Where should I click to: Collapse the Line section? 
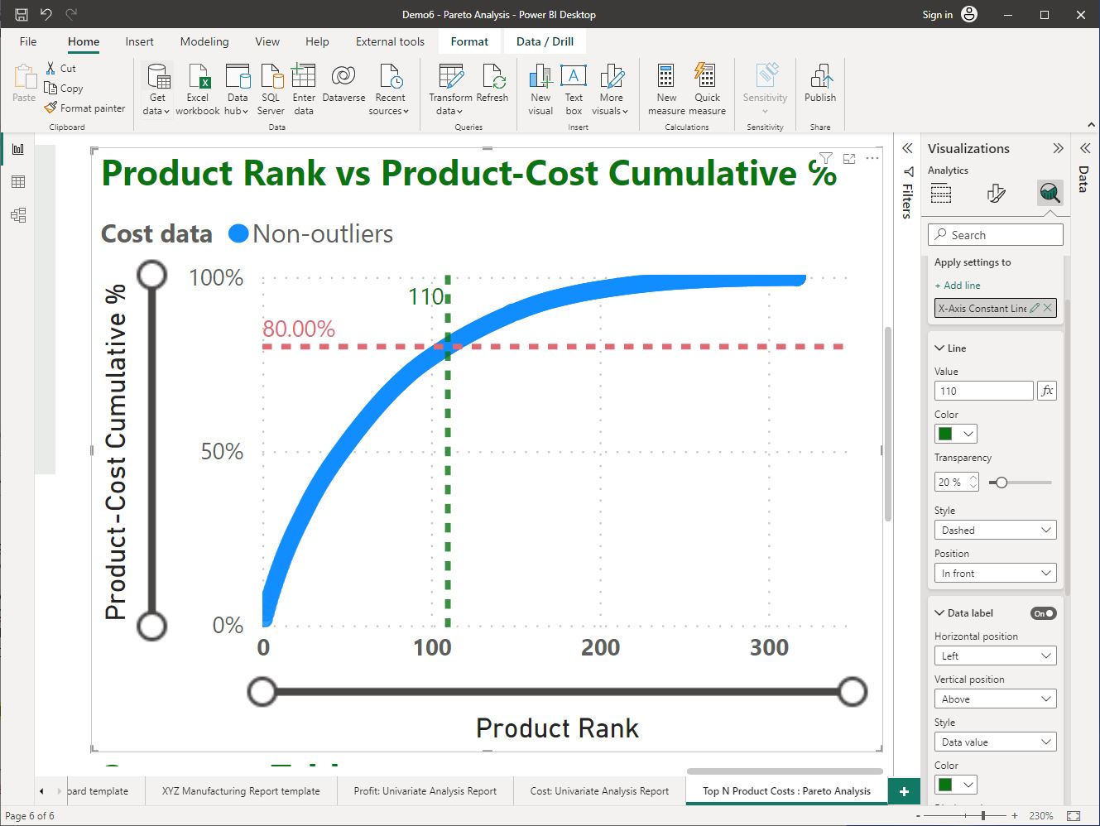tap(940, 348)
